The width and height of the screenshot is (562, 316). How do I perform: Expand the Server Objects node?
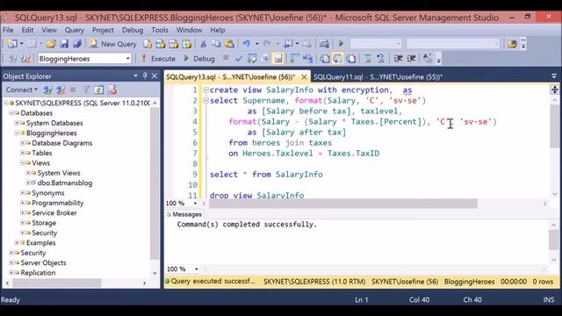(x=11, y=262)
